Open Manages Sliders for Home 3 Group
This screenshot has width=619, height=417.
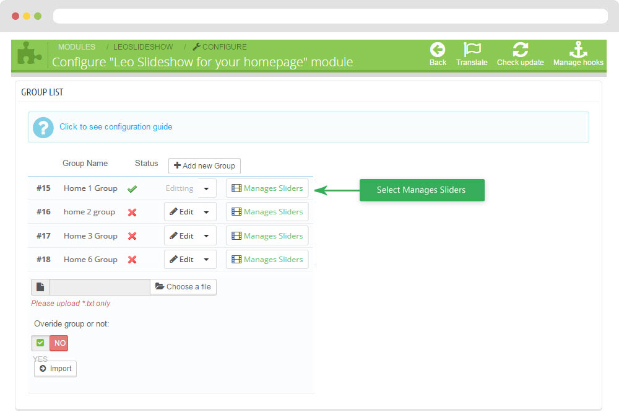(x=267, y=236)
